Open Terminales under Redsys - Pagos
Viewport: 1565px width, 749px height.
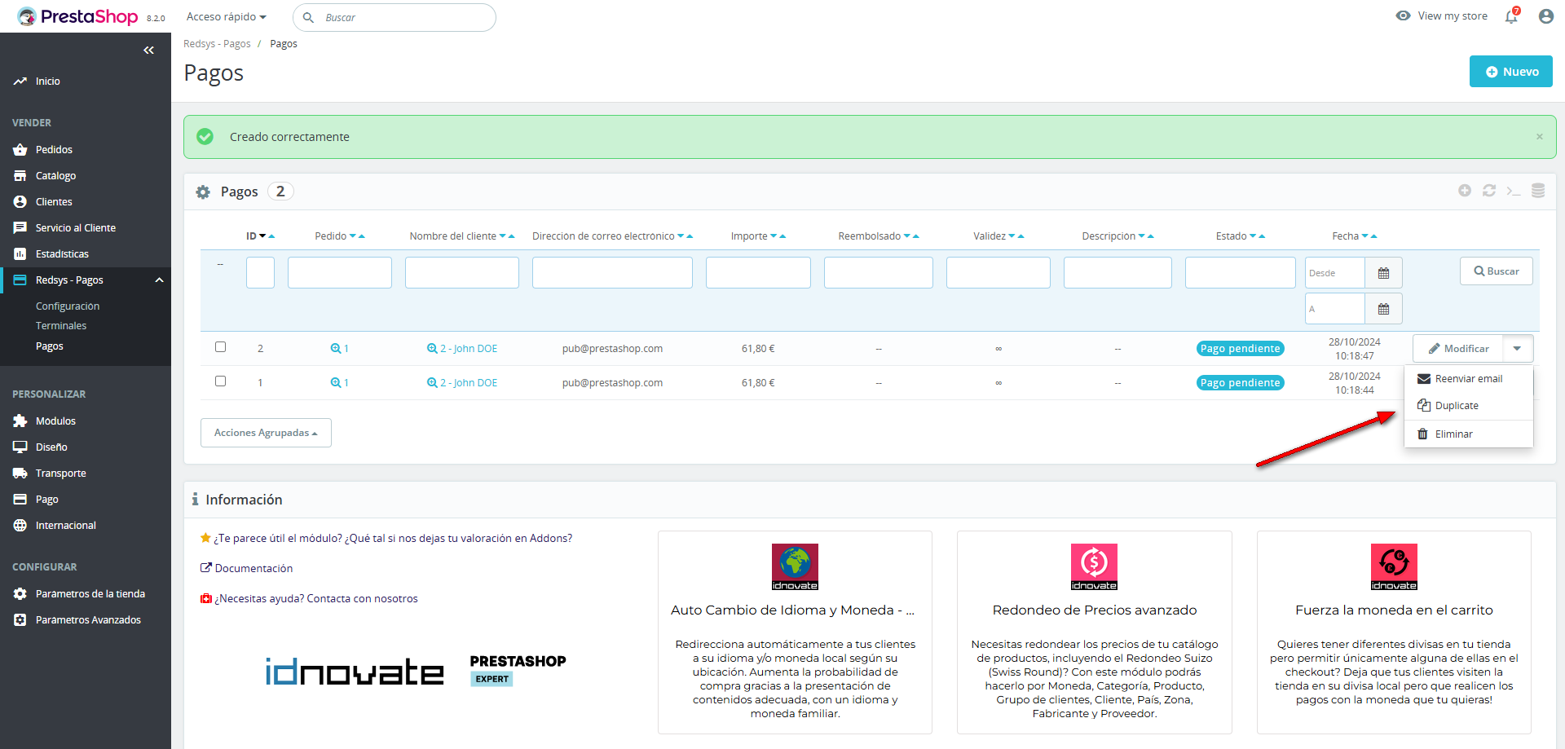point(61,326)
